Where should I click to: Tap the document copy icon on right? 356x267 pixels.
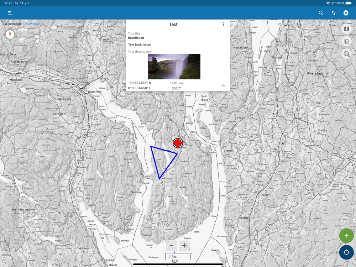(346, 41)
